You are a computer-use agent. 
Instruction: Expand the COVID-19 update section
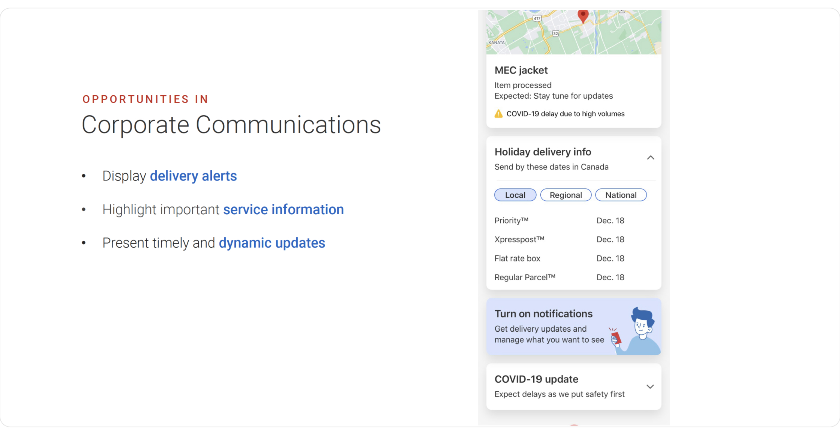coord(650,386)
